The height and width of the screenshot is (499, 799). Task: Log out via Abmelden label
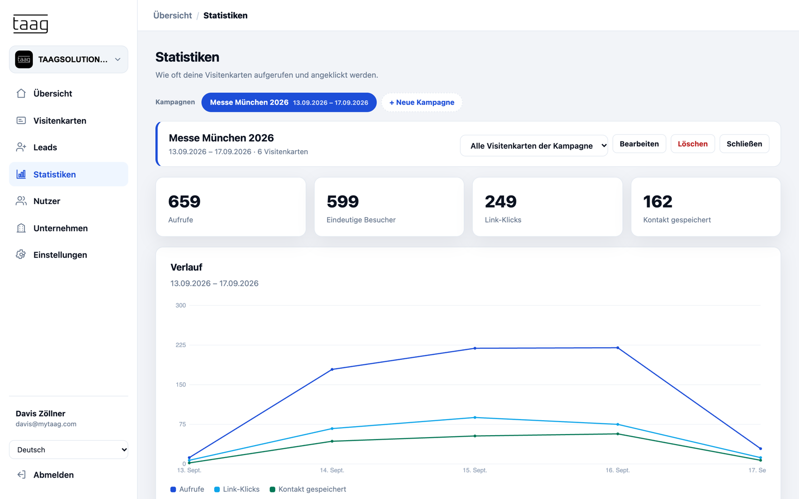tap(53, 475)
